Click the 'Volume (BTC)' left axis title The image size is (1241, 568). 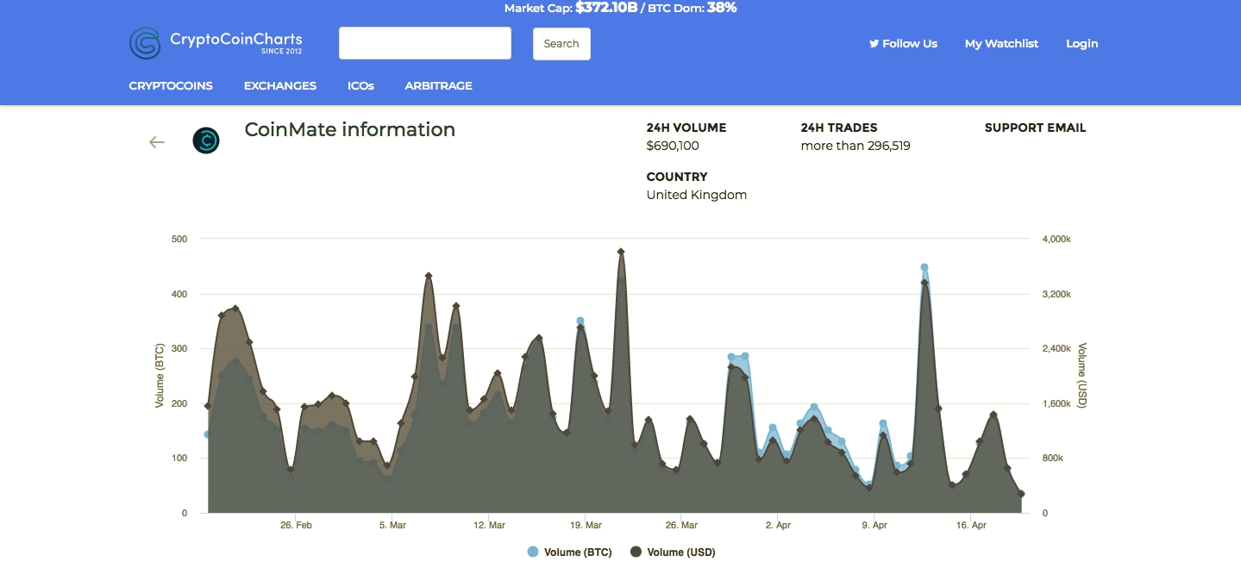[160, 376]
